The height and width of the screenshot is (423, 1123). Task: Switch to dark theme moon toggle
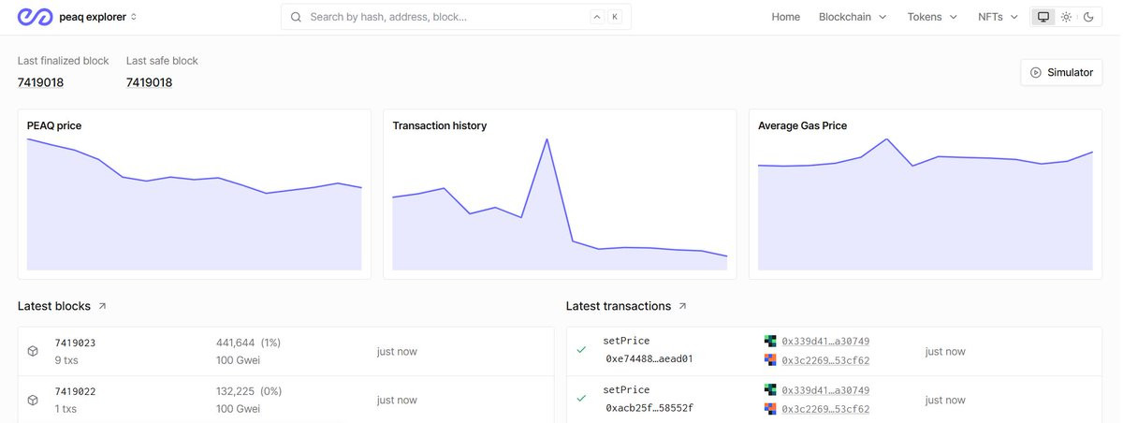[x=1088, y=17]
